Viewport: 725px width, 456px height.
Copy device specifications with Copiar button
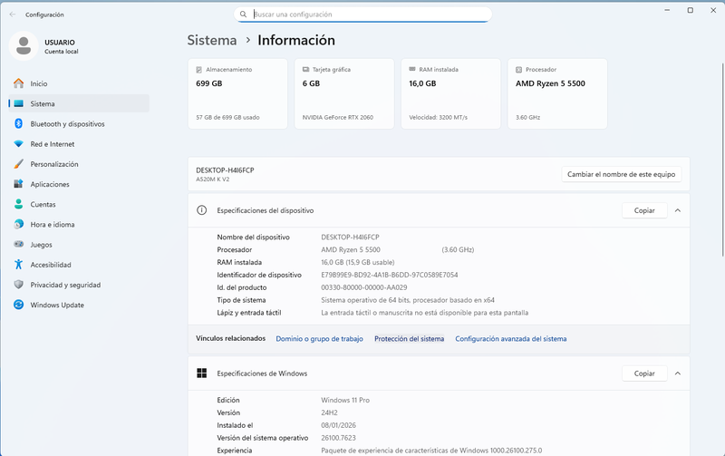[x=644, y=210]
